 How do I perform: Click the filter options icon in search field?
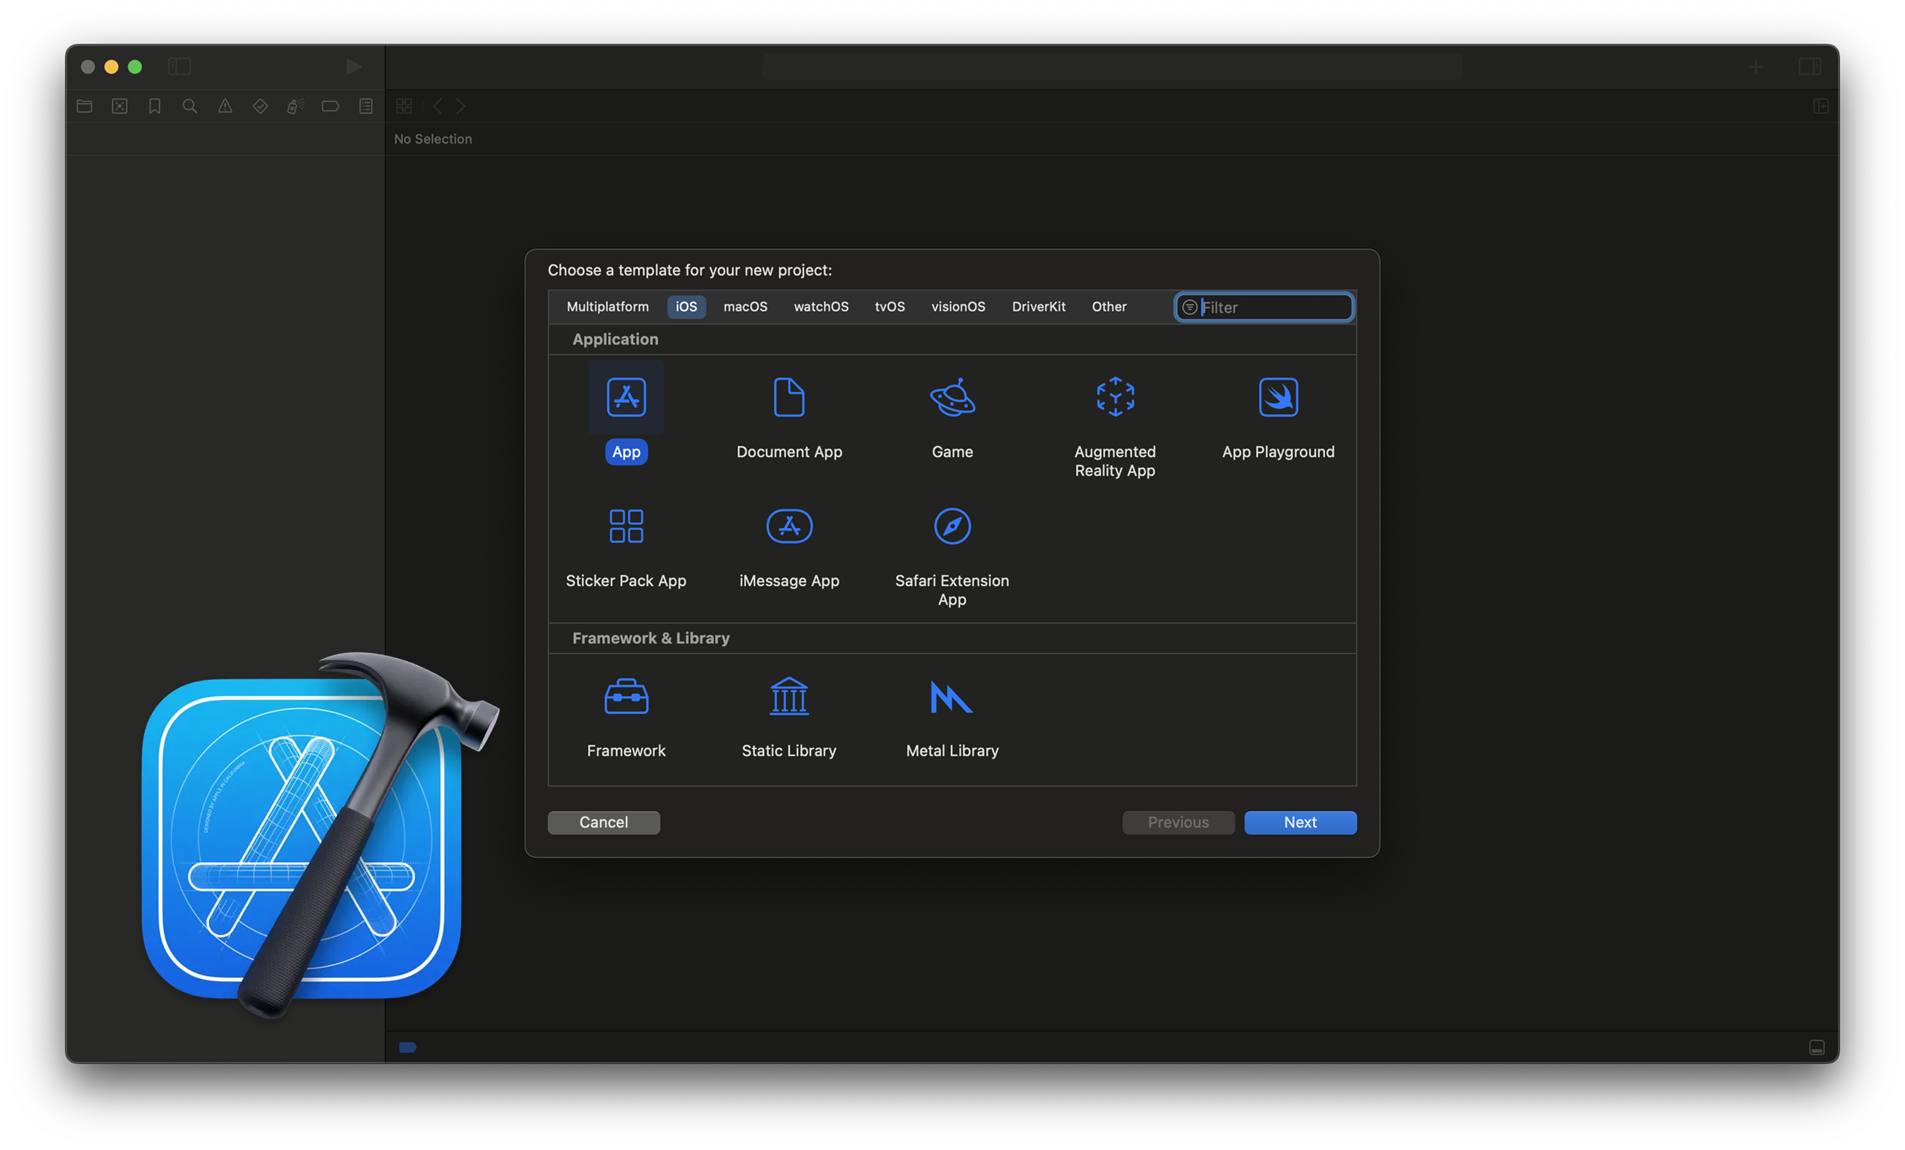click(x=1190, y=308)
